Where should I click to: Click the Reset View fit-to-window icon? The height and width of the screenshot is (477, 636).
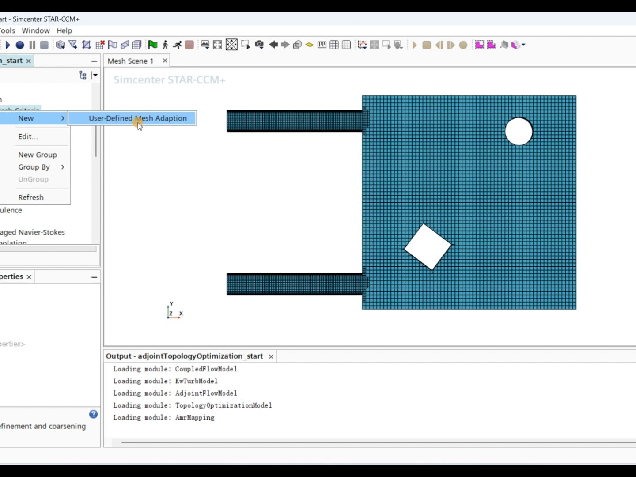click(218, 45)
